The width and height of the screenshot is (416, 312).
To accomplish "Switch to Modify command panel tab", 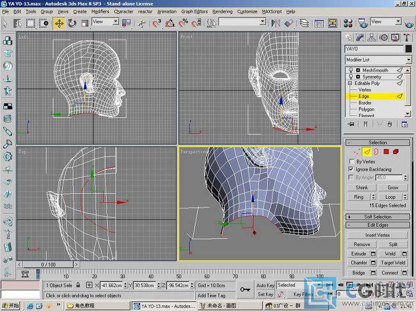I will point(360,37).
